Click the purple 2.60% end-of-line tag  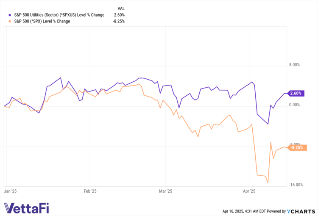coord(296,94)
